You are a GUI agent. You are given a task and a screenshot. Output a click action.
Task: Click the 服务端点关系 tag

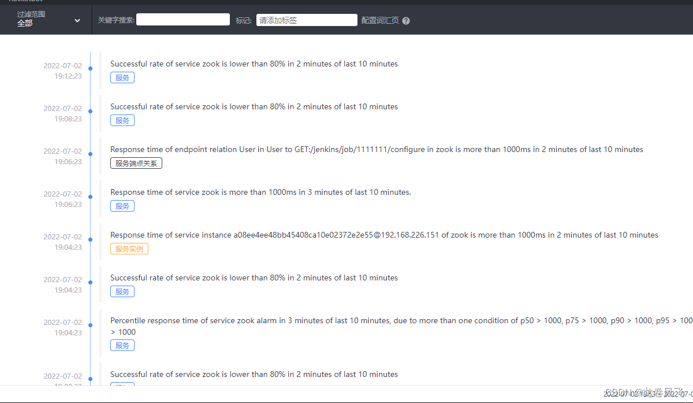(x=136, y=163)
